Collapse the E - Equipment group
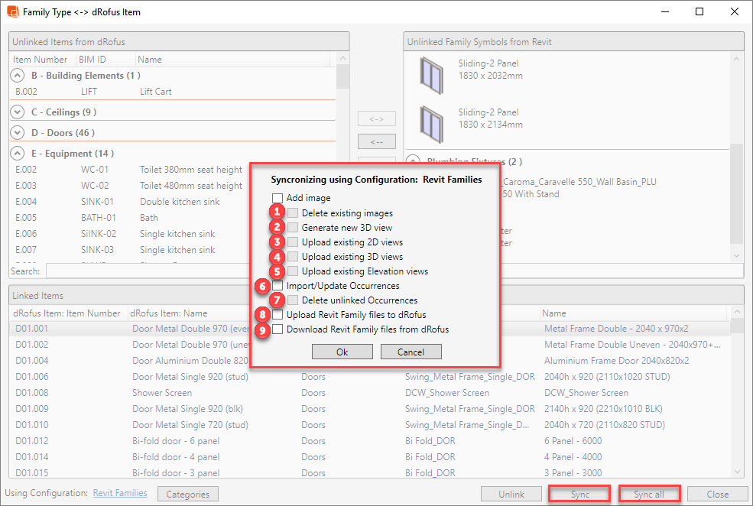Screen dimensions: 753x506 pyautogui.click(x=18, y=154)
